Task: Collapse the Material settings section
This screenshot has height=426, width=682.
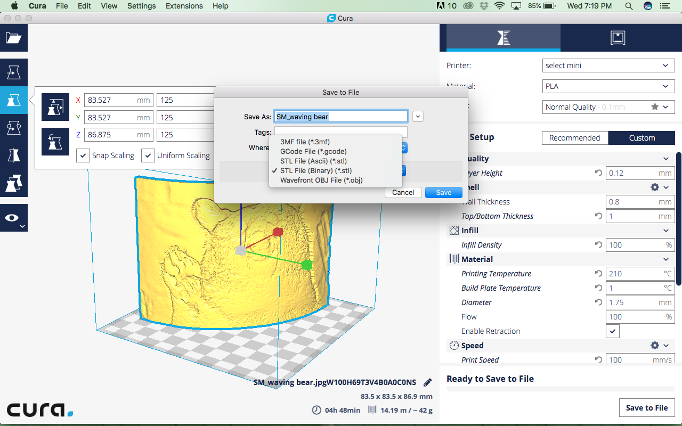Action: [665, 259]
